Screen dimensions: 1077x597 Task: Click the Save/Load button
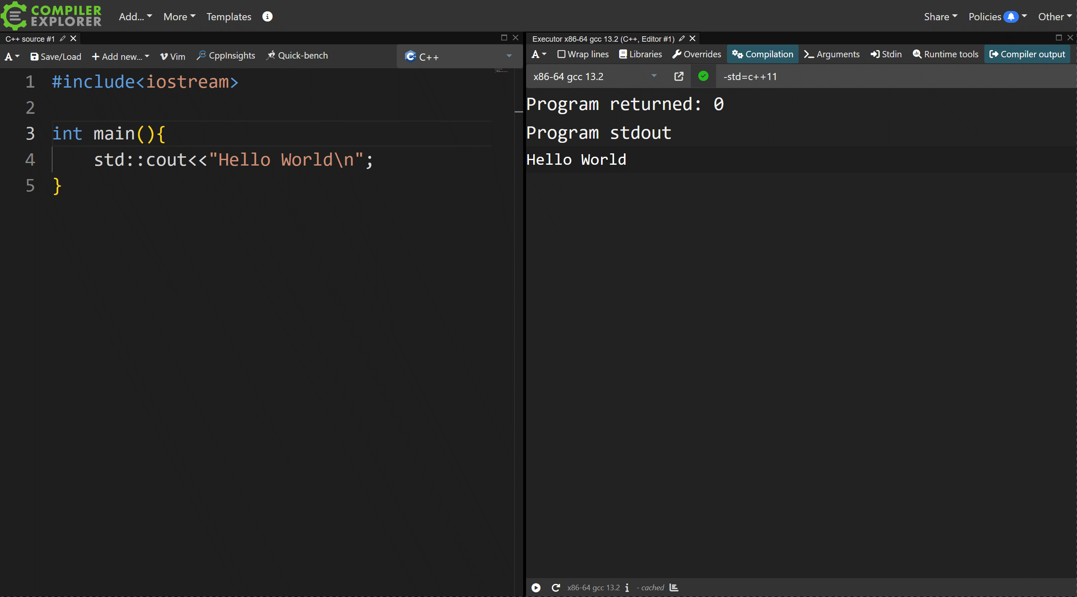pyautogui.click(x=56, y=55)
